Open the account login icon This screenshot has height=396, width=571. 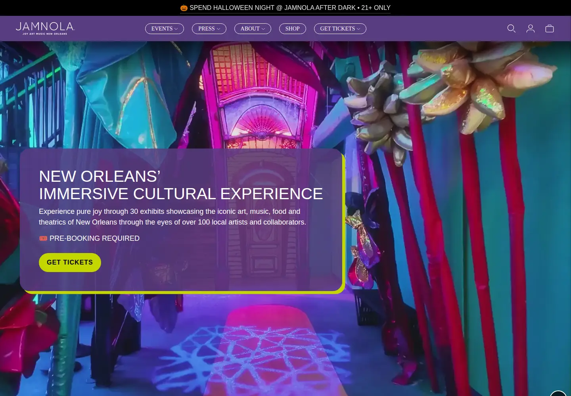531,29
